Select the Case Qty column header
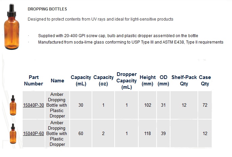Viewport: 232px width, 157px height. (205, 80)
